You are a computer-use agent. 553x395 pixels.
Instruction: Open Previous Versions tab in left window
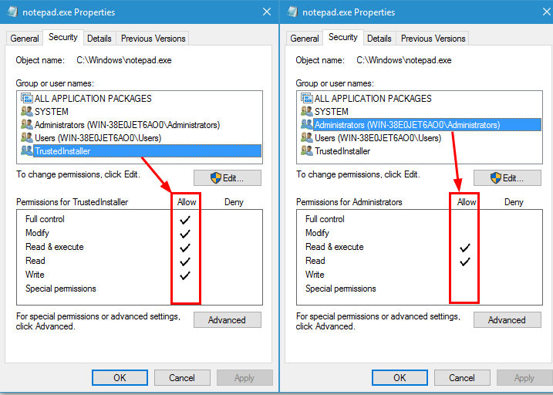153,38
